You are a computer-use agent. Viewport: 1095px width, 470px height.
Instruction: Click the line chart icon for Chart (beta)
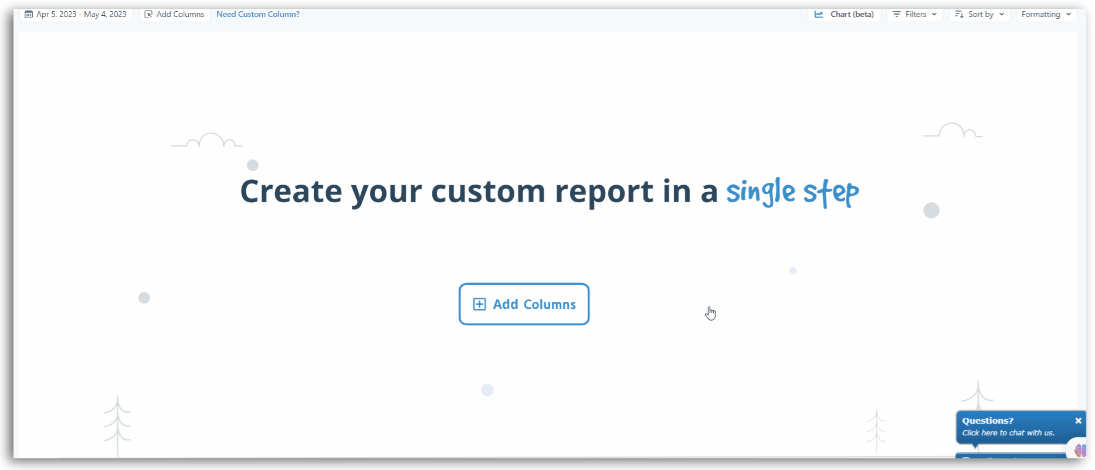coord(819,15)
